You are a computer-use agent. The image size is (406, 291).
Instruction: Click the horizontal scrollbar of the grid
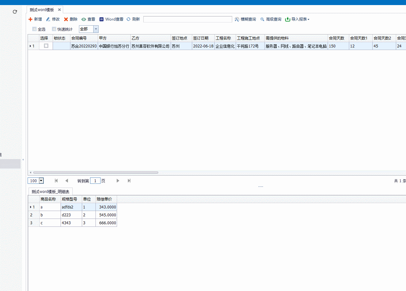tap(95, 172)
